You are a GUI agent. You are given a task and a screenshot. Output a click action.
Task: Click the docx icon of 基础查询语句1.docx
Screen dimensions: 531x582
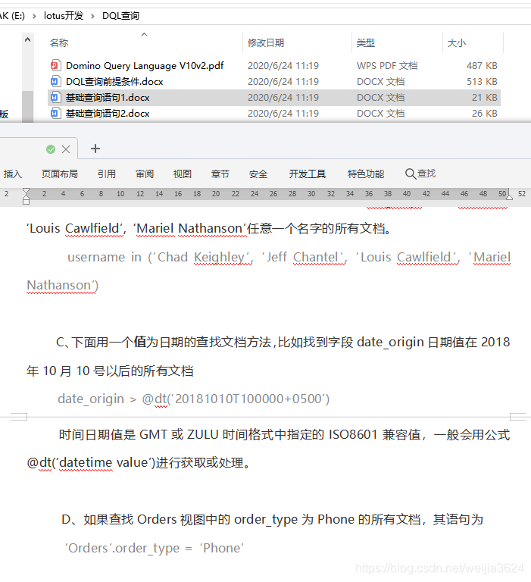pos(55,97)
